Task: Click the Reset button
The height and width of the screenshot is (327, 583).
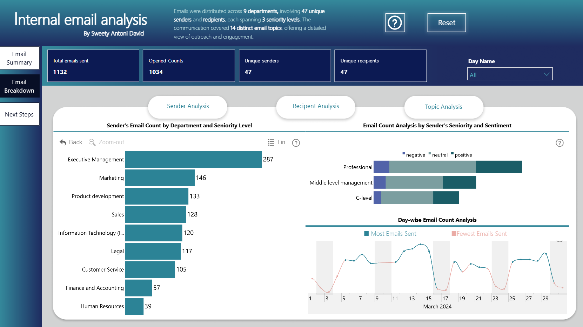Action: (447, 23)
